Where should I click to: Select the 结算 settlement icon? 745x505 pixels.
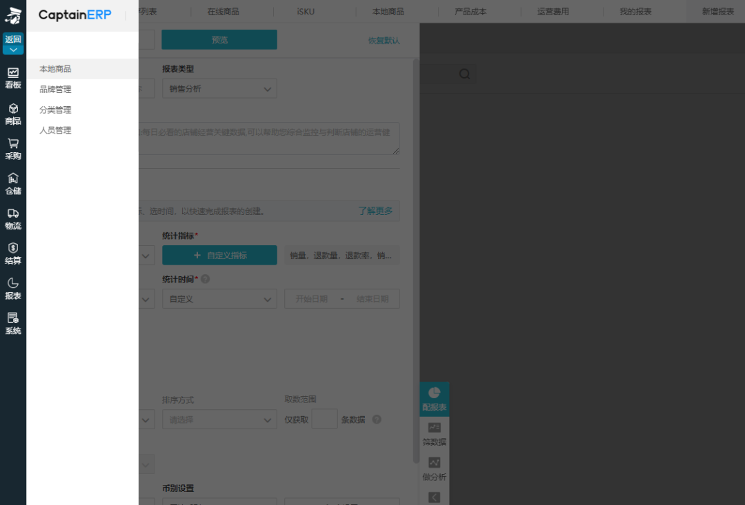click(x=13, y=253)
